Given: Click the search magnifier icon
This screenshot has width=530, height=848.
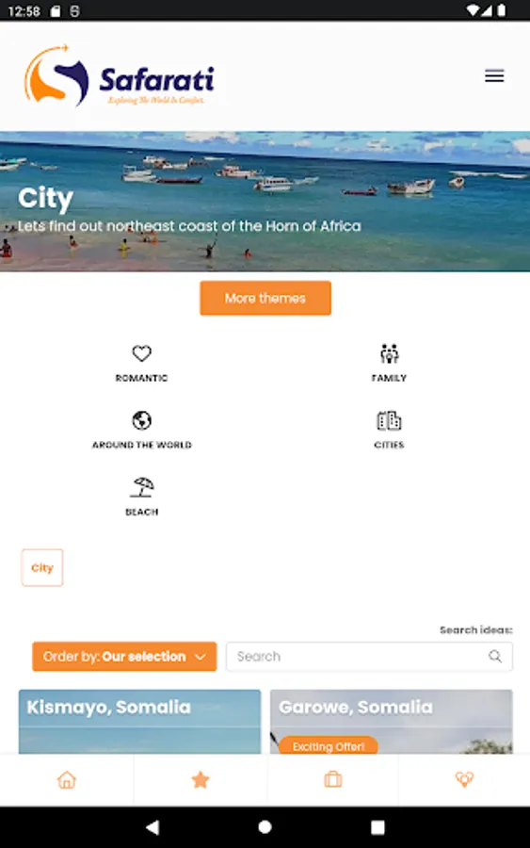Looking at the screenshot, I should click(495, 657).
